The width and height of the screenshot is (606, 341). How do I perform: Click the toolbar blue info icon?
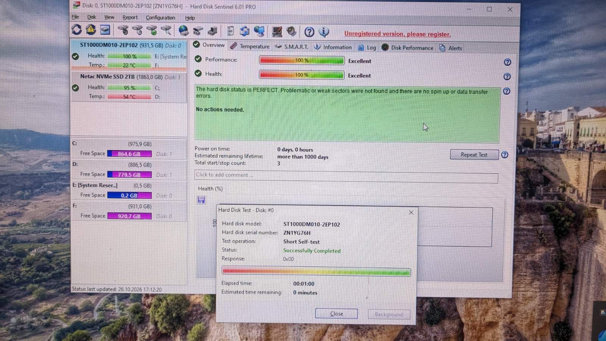(x=324, y=32)
